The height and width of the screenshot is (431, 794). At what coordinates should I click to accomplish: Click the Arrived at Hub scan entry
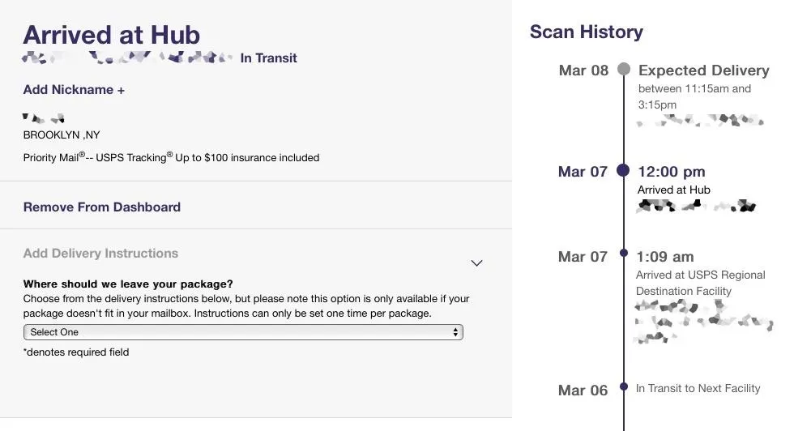pos(673,190)
